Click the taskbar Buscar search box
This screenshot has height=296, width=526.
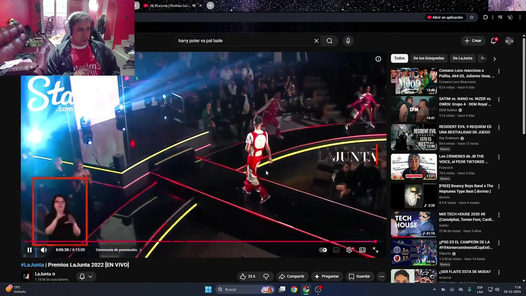[x=245, y=289]
